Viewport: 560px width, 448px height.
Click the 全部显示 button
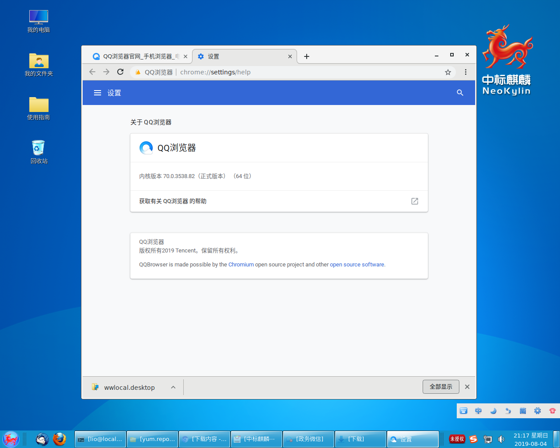click(441, 387)
